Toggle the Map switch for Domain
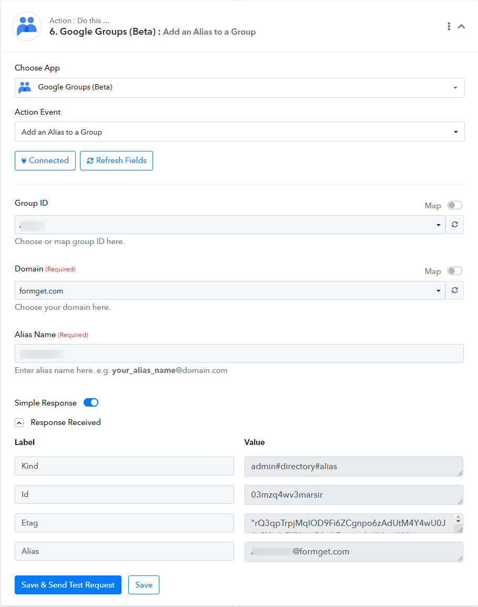Screen dimensions: 478x607 [x=455, y=271]
